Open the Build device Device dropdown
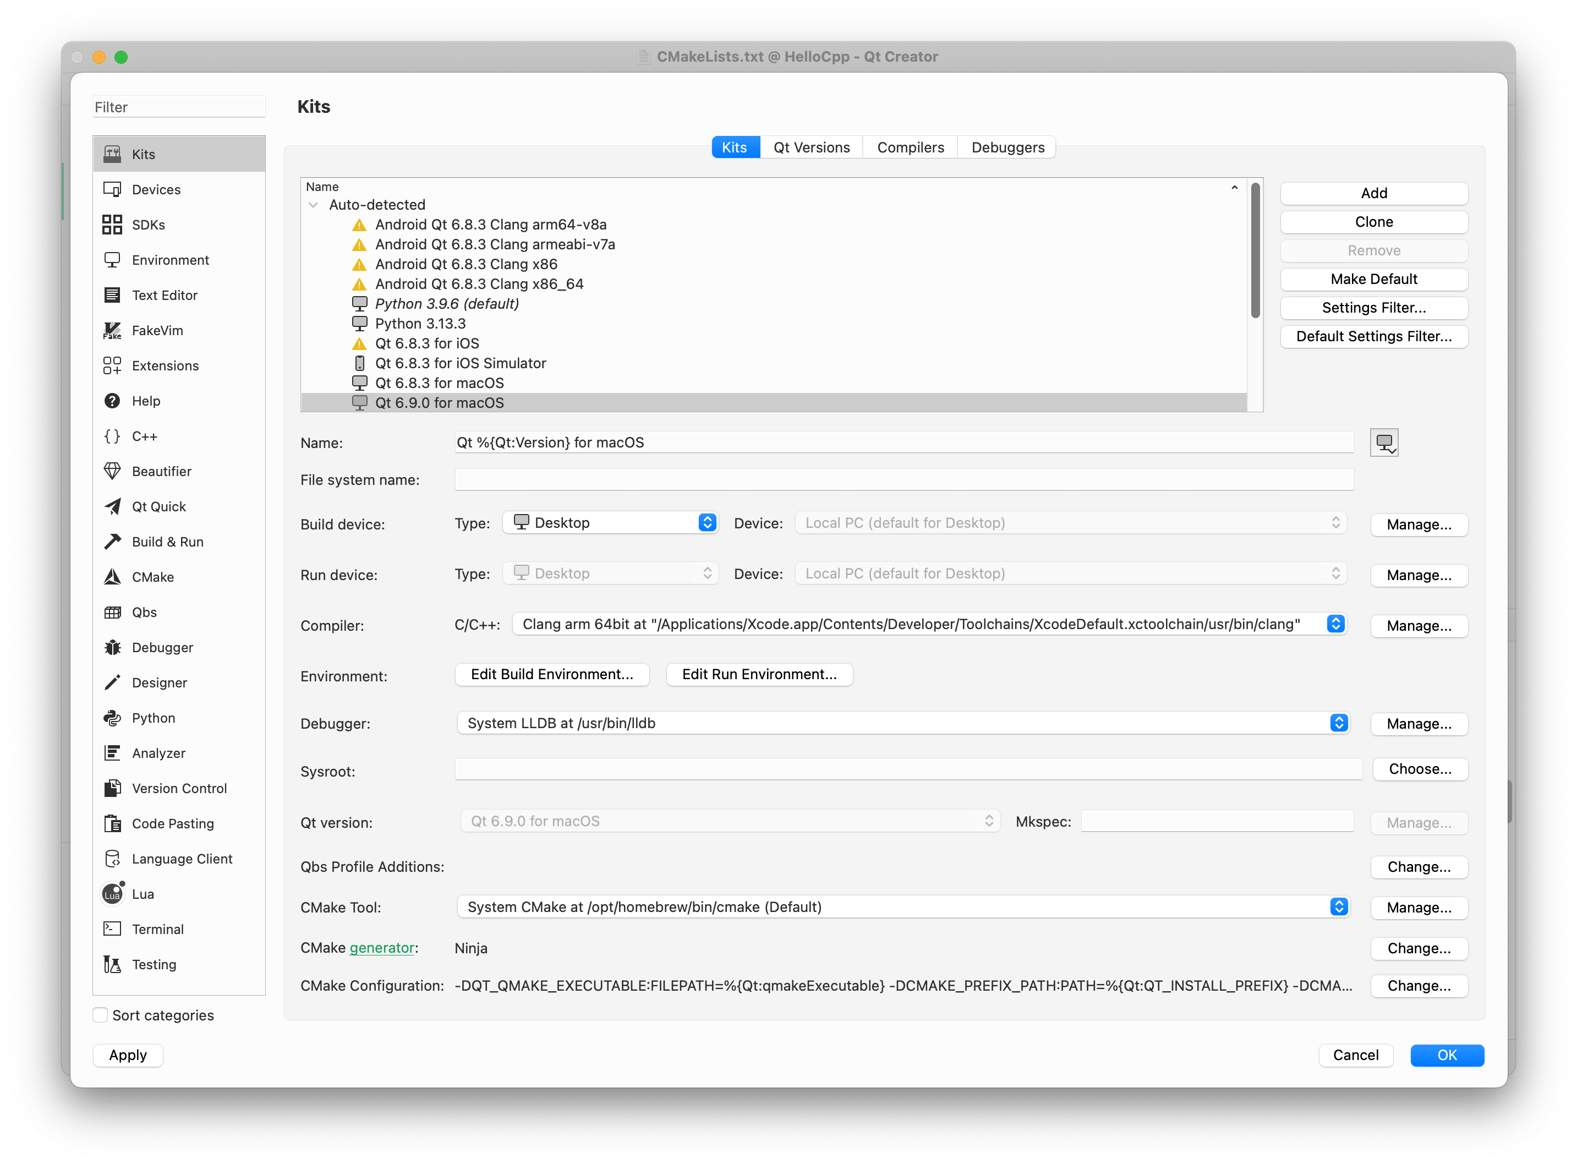This screenshot has width=1577, height=1169. (x=1070, y=522)
